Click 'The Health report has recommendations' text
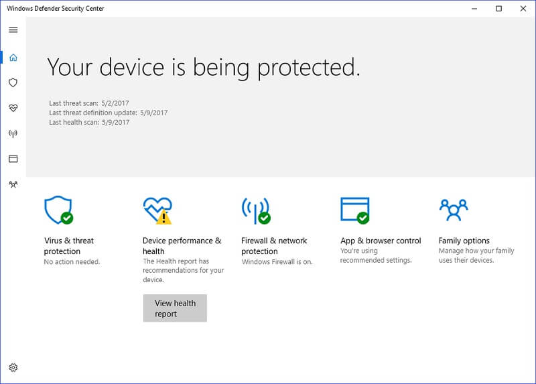The image size is (536, 384). click(x=183, y=271)
